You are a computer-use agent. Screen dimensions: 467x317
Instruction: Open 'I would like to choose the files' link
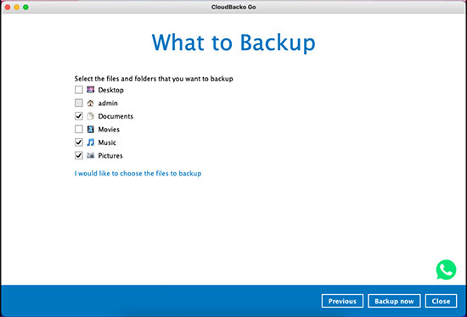click(x=138, y=174)
